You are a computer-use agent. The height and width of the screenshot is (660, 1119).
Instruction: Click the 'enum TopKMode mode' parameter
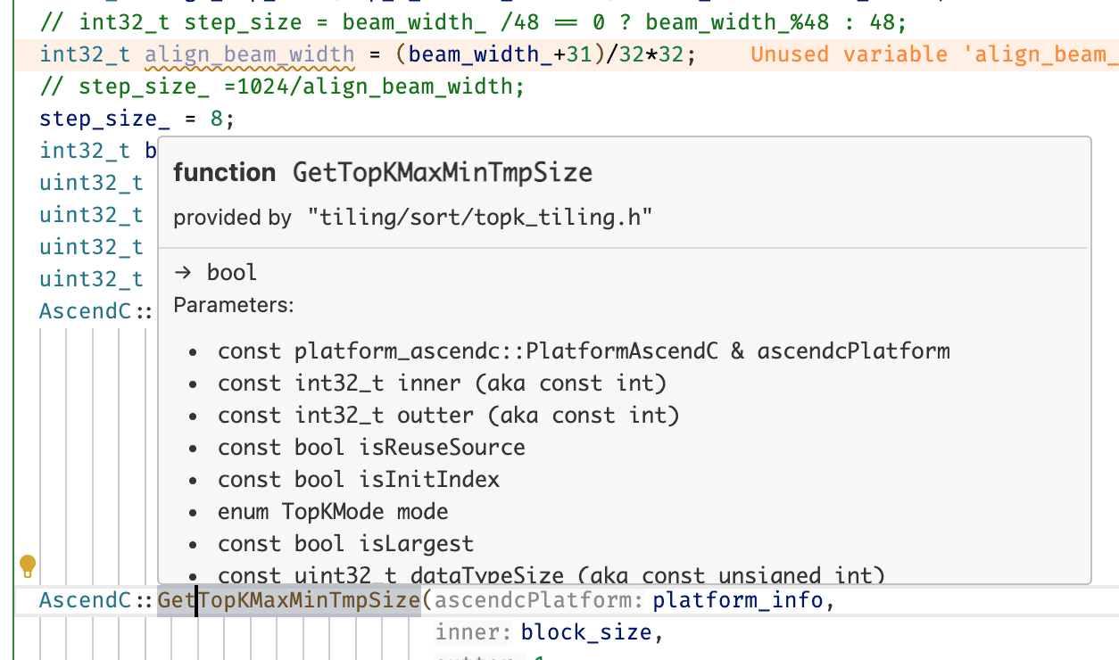click(x=333, y=511)
